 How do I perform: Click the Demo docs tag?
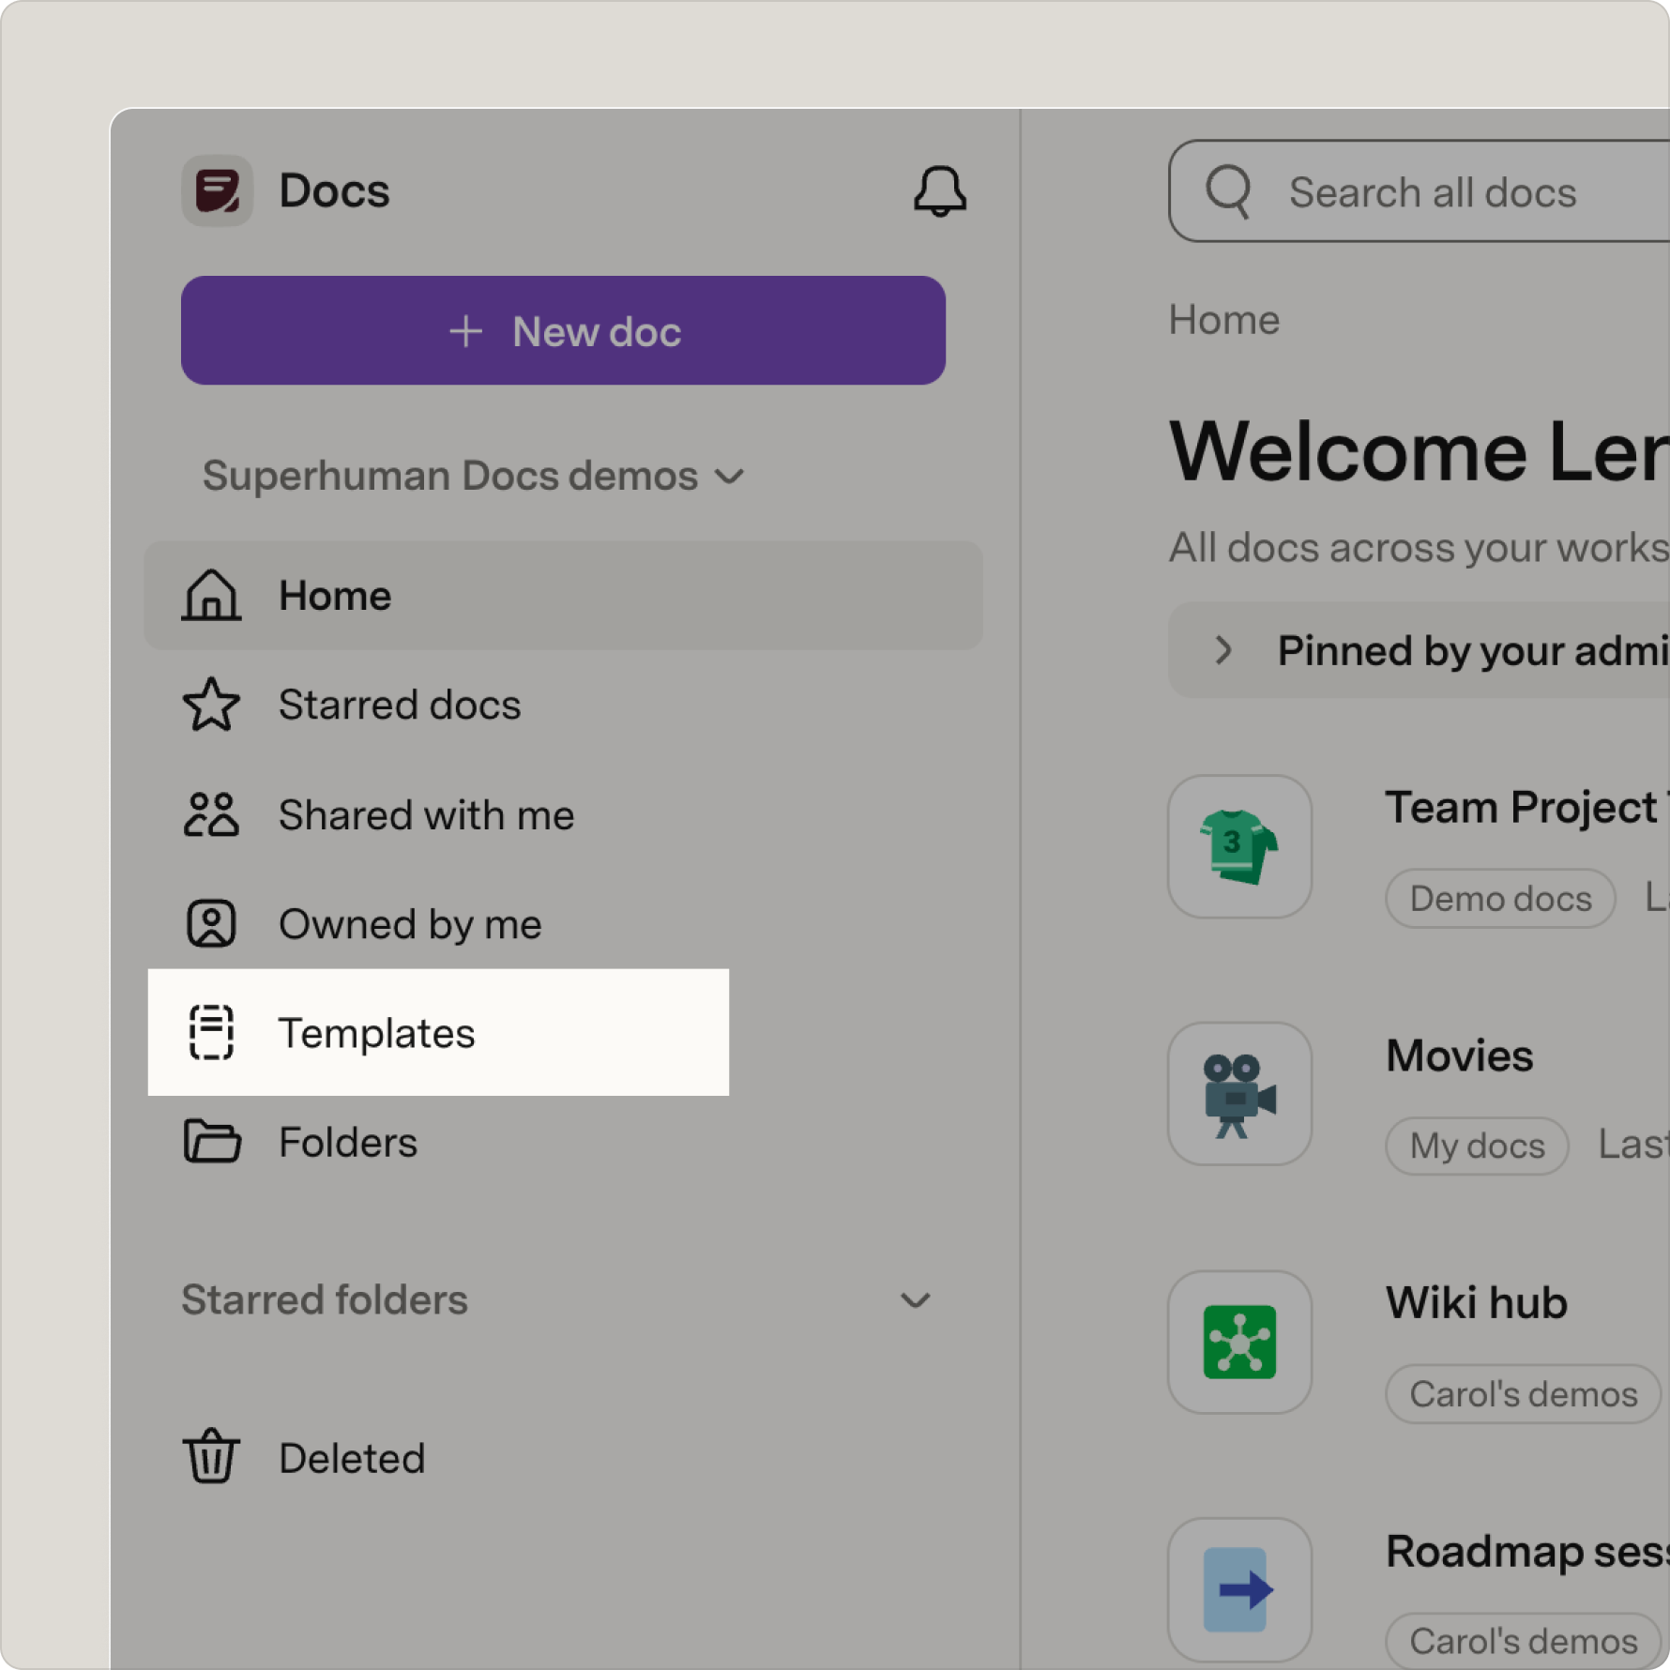click(1500, 899)
